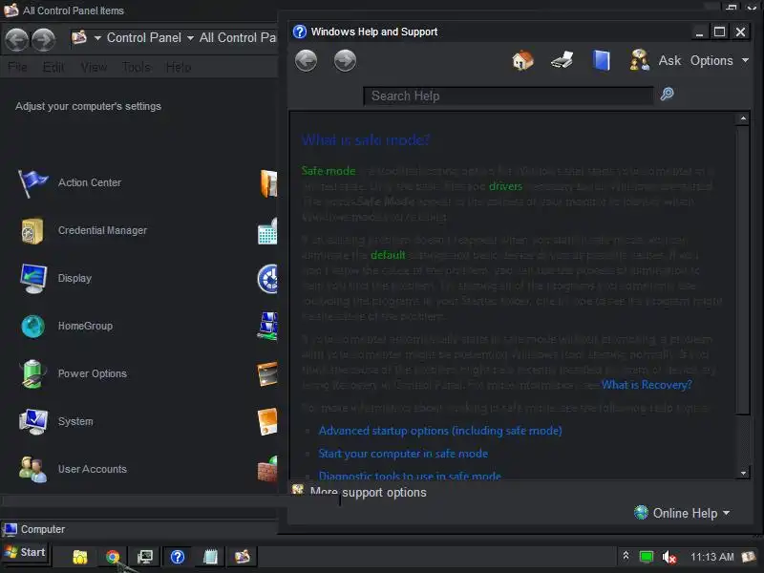
Task: Open the Options dropdown in Help
Action: pos(719,61)
